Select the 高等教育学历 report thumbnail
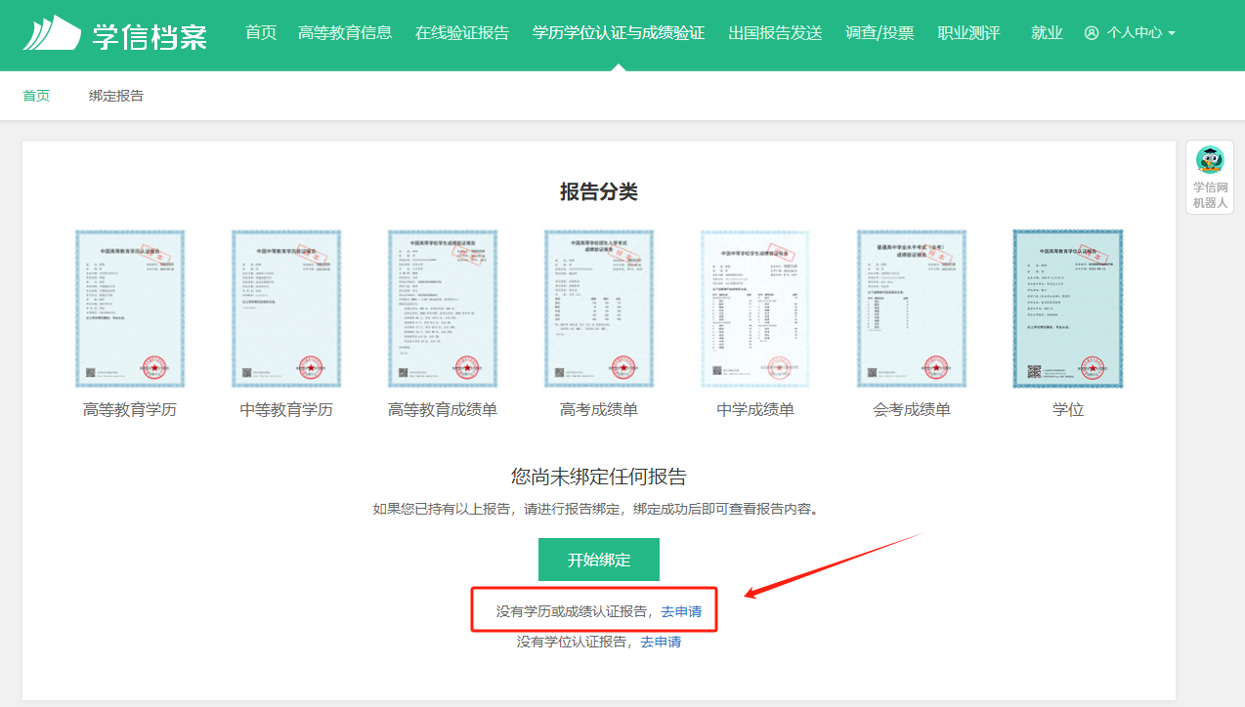This screenshot has height=707, width=1245. 130,309
